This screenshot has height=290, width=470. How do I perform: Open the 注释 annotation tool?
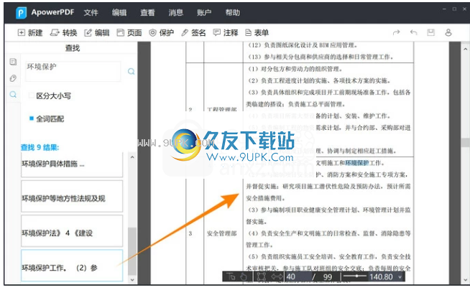tap(226, 32)
